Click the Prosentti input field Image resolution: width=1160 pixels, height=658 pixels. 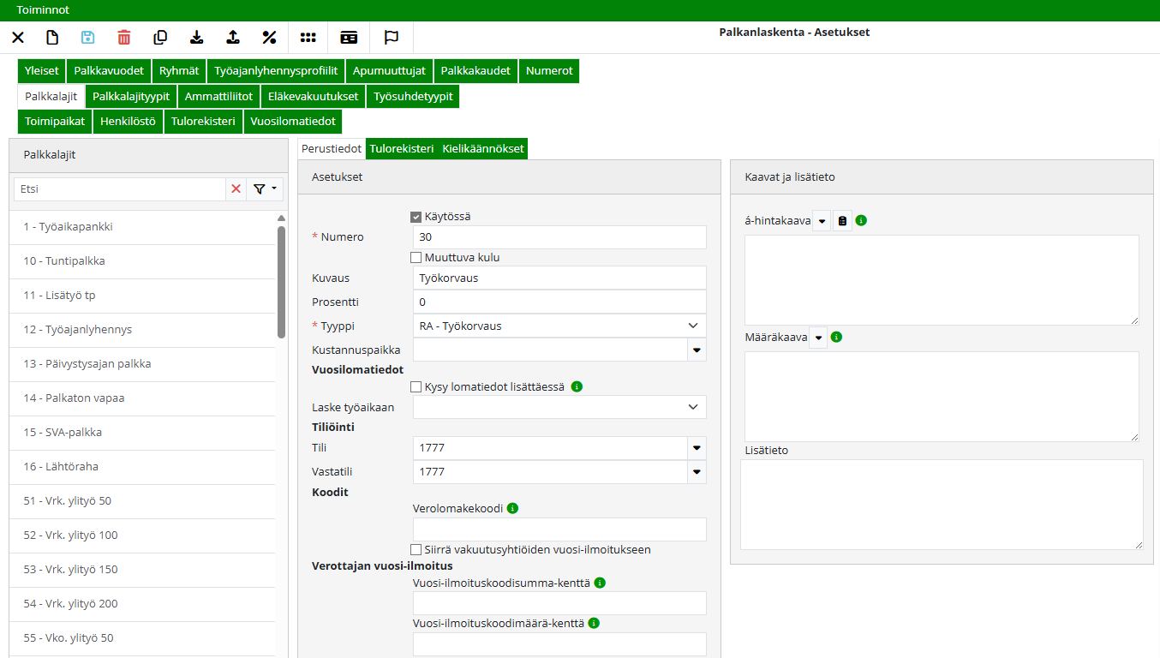coord(559,302)
